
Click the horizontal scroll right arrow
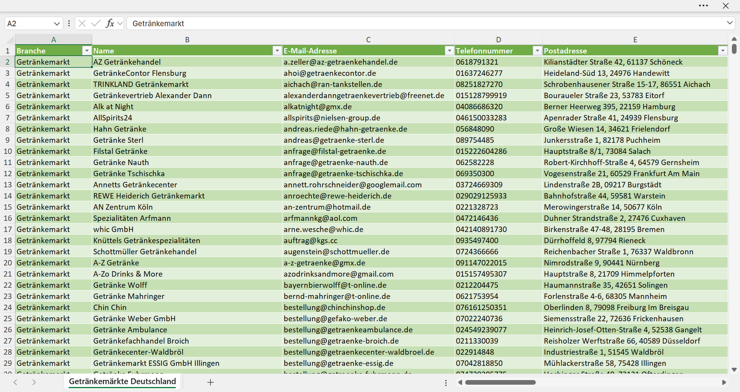pos(724,382)
